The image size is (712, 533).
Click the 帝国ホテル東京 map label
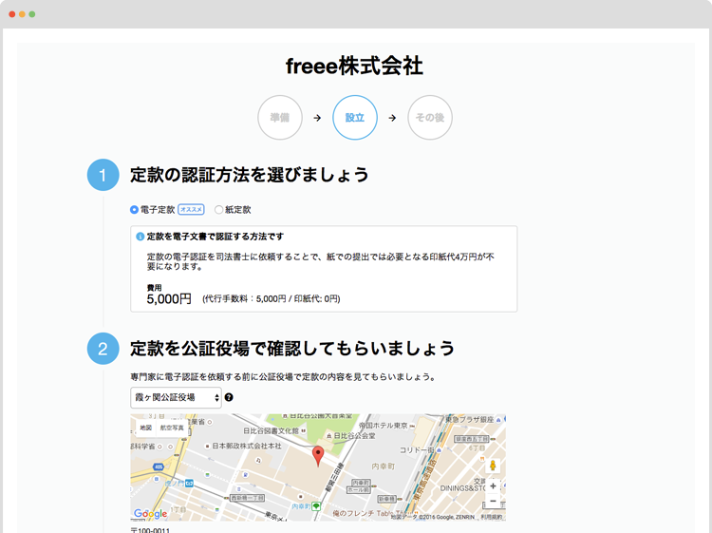point(384,426)
